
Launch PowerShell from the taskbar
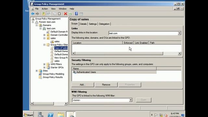coord(51,115)
